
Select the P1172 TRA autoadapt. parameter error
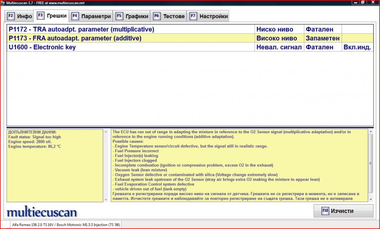pos(81,29)
